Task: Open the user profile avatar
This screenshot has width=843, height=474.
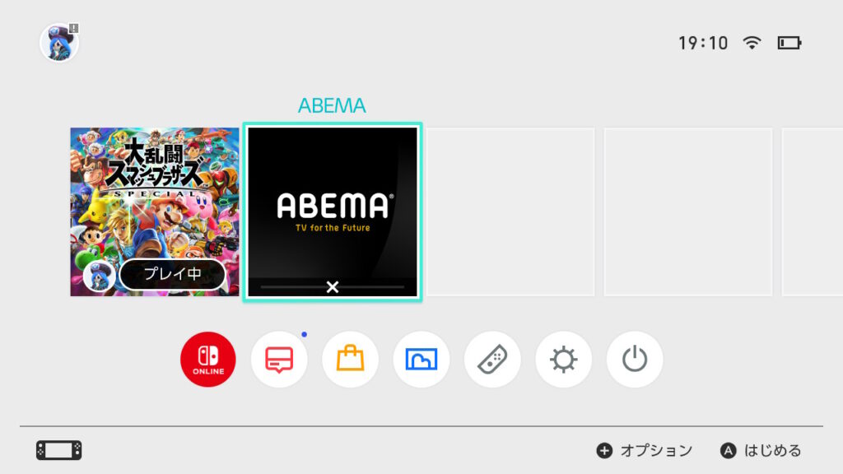Action: pyautogui.click(x=59, y=43)
